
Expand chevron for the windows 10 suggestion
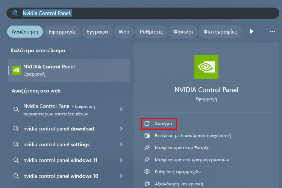[121, 176]
